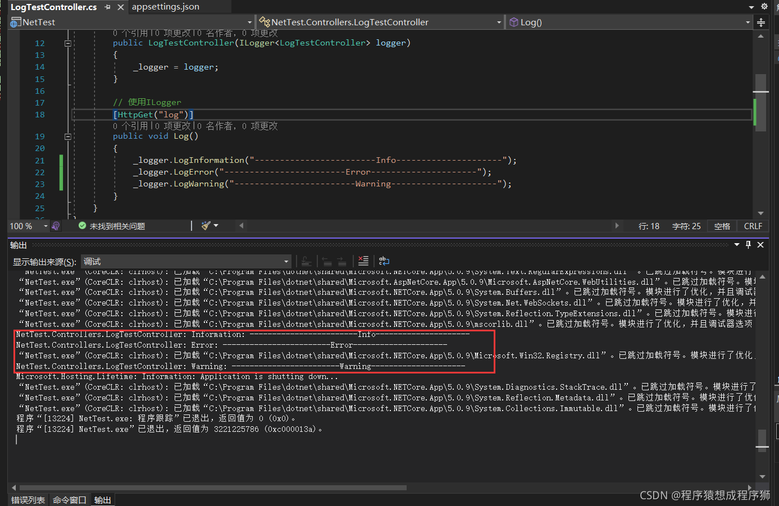The width and height of the screenshot is (779, 506).
Task: Click the go to next message icon
Action: click(341, 261)
